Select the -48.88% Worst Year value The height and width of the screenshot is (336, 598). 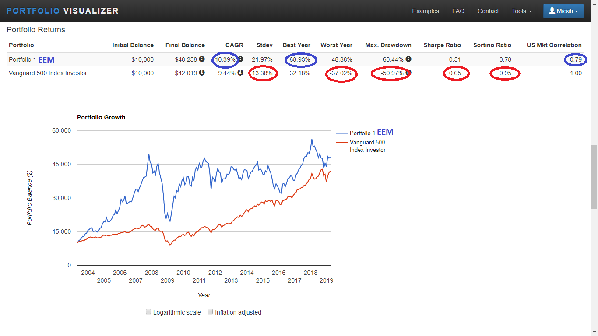click(340, 59)
